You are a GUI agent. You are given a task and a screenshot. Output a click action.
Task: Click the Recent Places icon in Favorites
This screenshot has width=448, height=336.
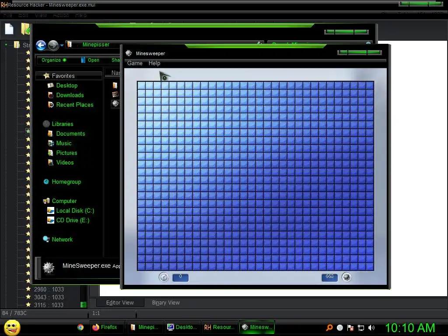(51, 105)
